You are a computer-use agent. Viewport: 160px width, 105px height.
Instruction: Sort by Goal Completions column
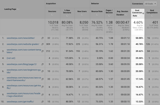[x=152, y=11]
